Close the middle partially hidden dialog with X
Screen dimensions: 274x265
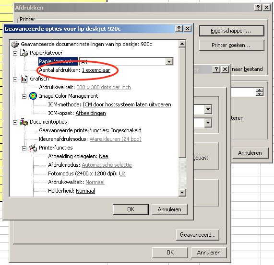click(x=225, y=69)
